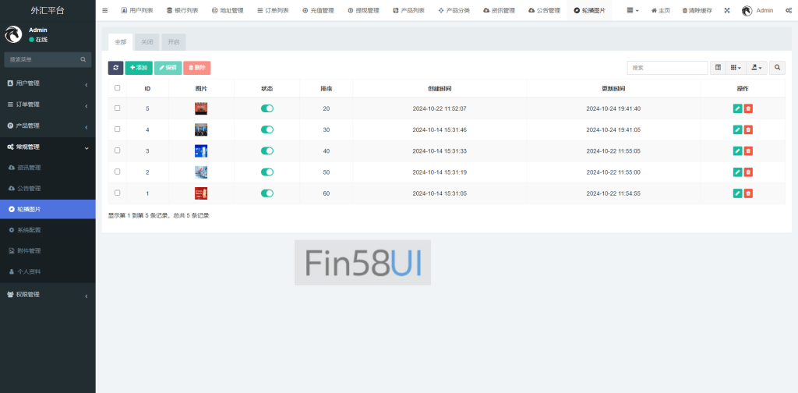The image size is (798, 393).
Task: Expand 权限管理 in the sidebar
Action: point(48,295)
